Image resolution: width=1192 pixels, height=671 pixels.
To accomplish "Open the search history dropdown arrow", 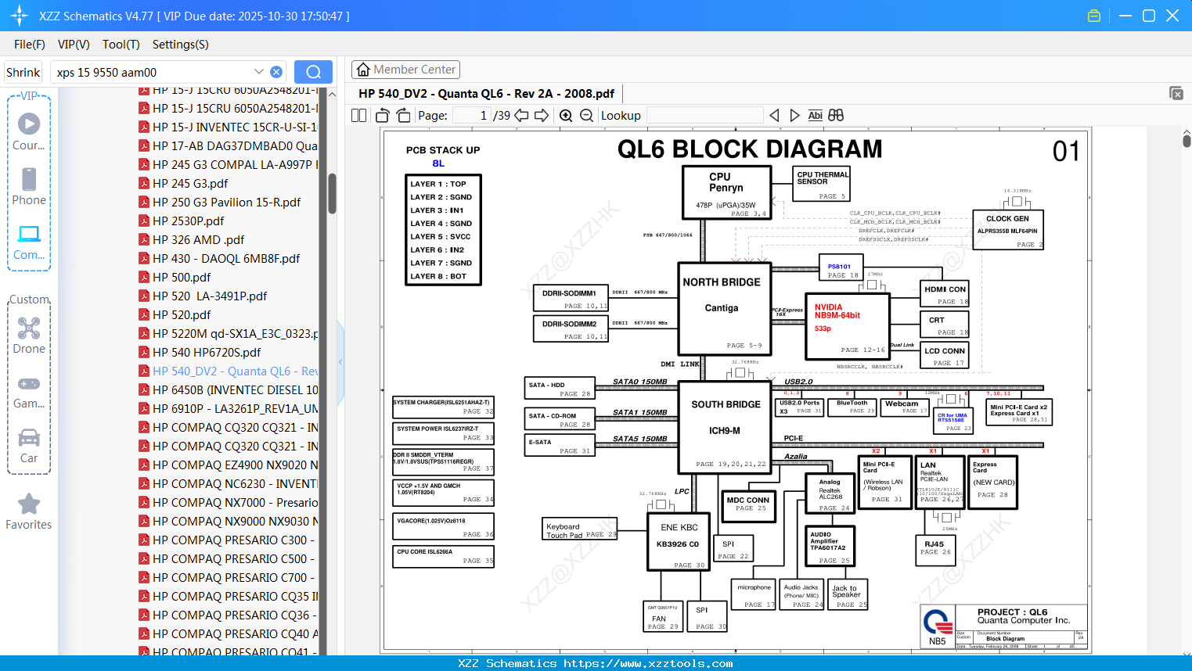I will point(259,71).
